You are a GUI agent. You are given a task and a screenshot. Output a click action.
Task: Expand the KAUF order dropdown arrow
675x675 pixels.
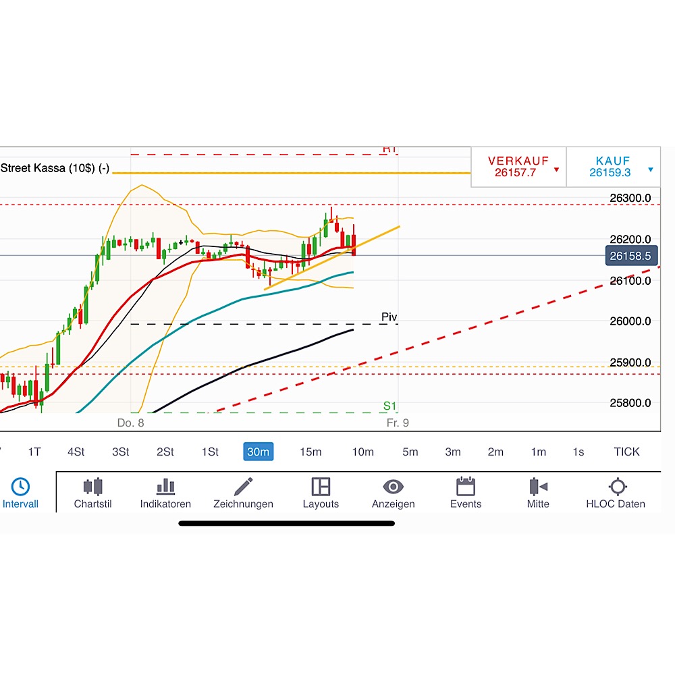pos(650,169)
